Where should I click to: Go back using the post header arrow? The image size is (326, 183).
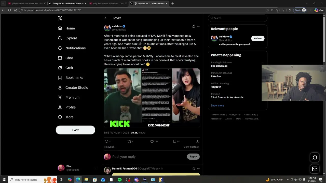click(x=105, y=18)
